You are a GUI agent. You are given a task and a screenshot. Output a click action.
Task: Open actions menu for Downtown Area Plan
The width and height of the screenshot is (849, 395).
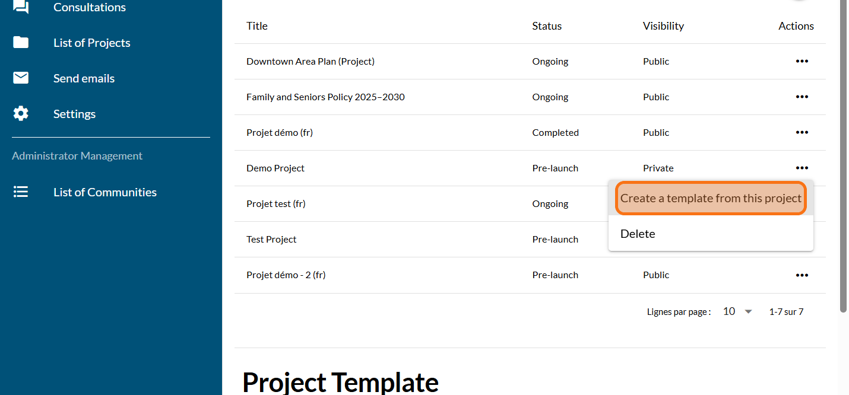[x=802, y=61]
